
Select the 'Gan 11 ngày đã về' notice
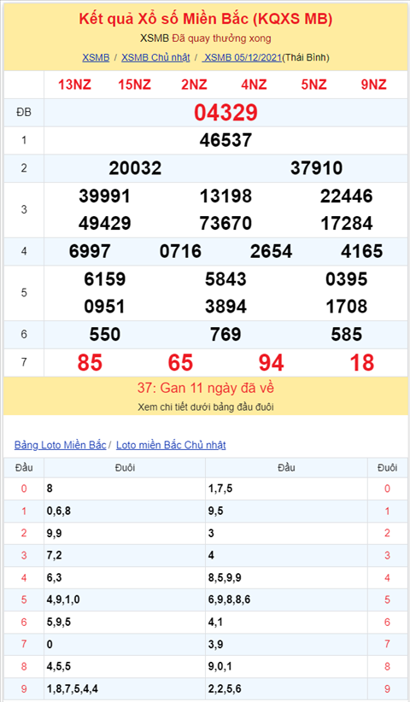[206, 388]
